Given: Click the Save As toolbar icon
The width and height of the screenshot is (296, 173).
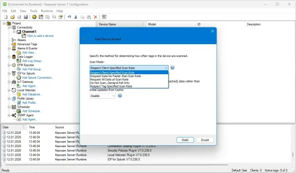Looking at the screenshot, I should click(26, 17).
